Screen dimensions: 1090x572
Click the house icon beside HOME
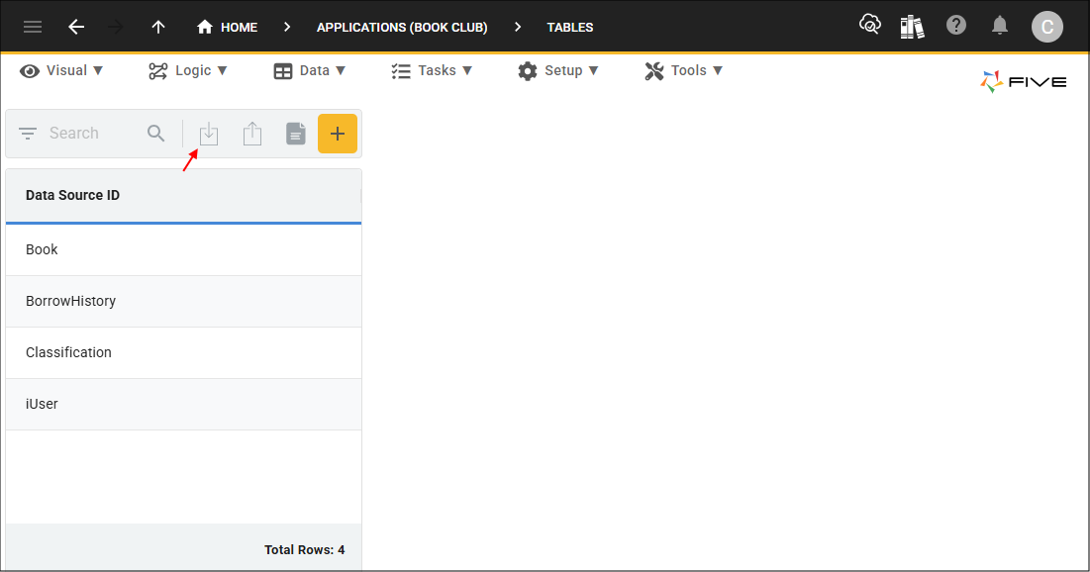(204, 27)
